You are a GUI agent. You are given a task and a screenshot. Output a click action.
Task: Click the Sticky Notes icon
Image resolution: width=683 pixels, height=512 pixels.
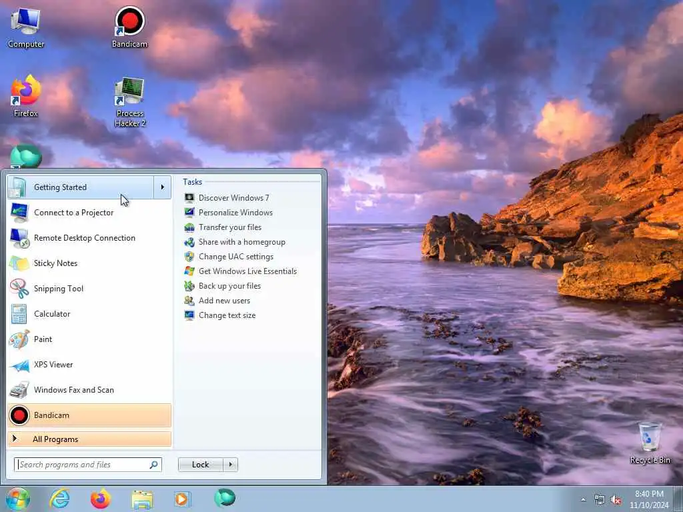coord(19,263)
